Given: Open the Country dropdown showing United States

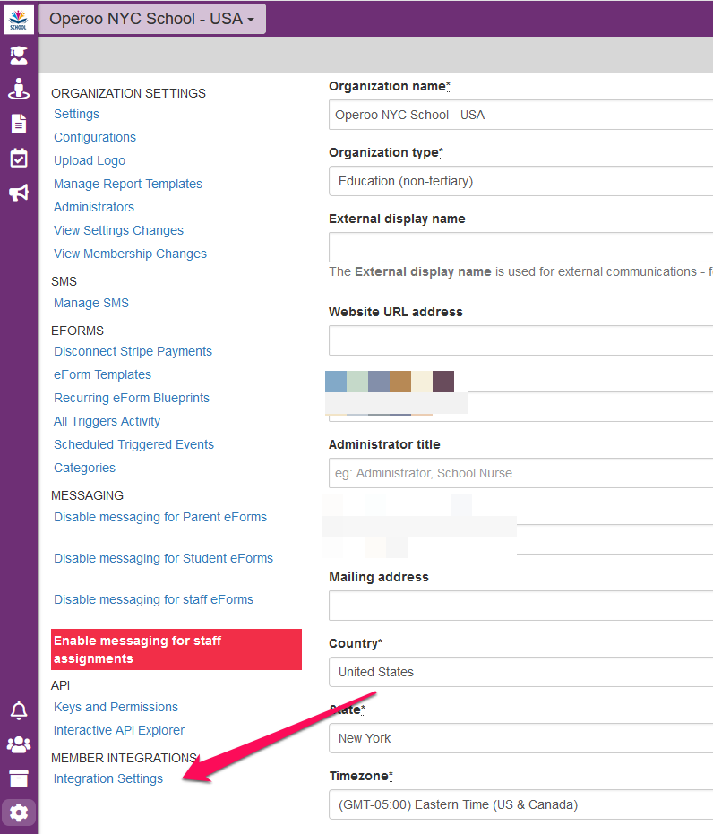Looking at the screenshot, I should [520, 672].
